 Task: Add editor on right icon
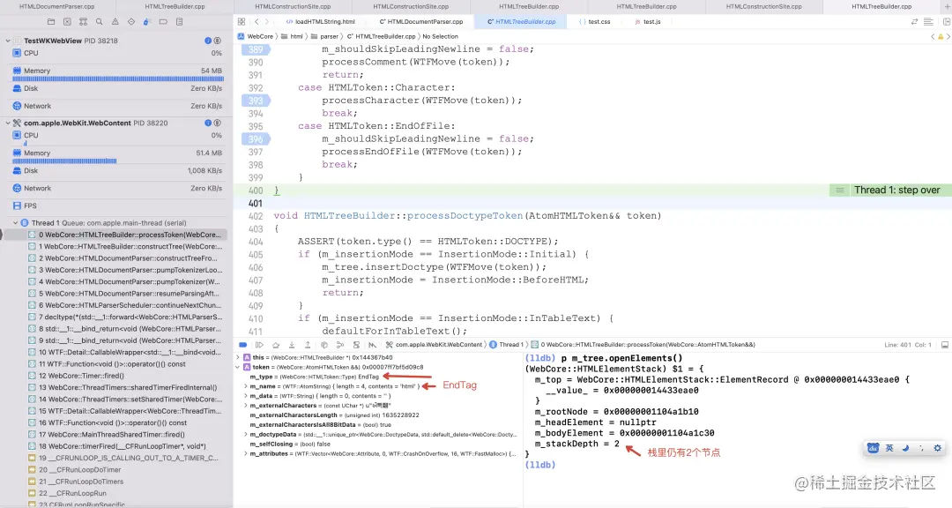coord(946,21)
